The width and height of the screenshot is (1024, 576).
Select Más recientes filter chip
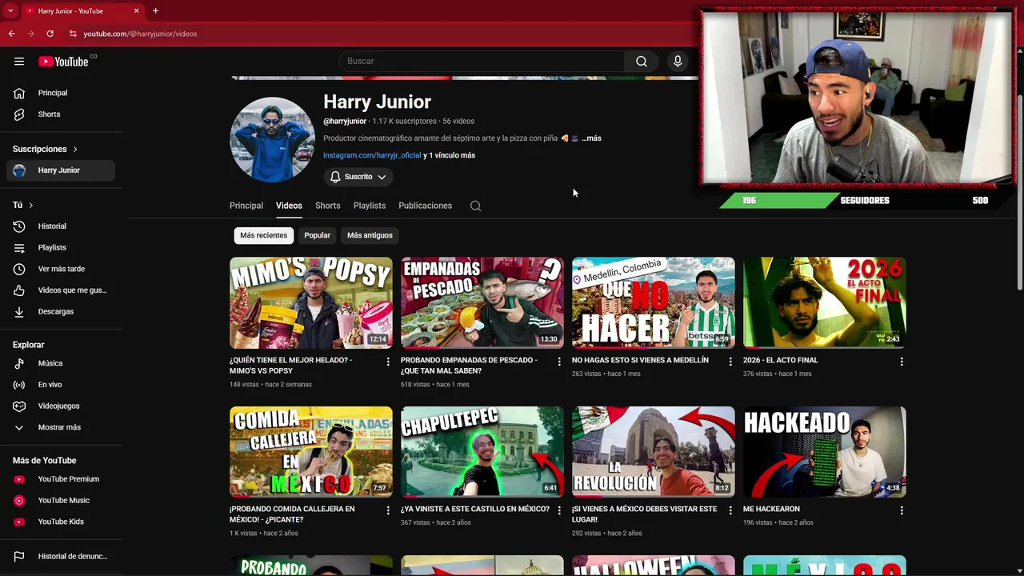click(263, 235)
